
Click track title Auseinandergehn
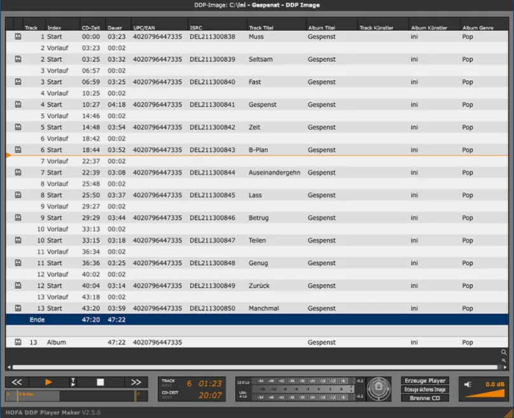[274, 172]
